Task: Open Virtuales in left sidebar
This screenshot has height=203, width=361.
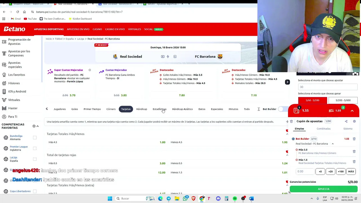Action: [x=14, y=100]
